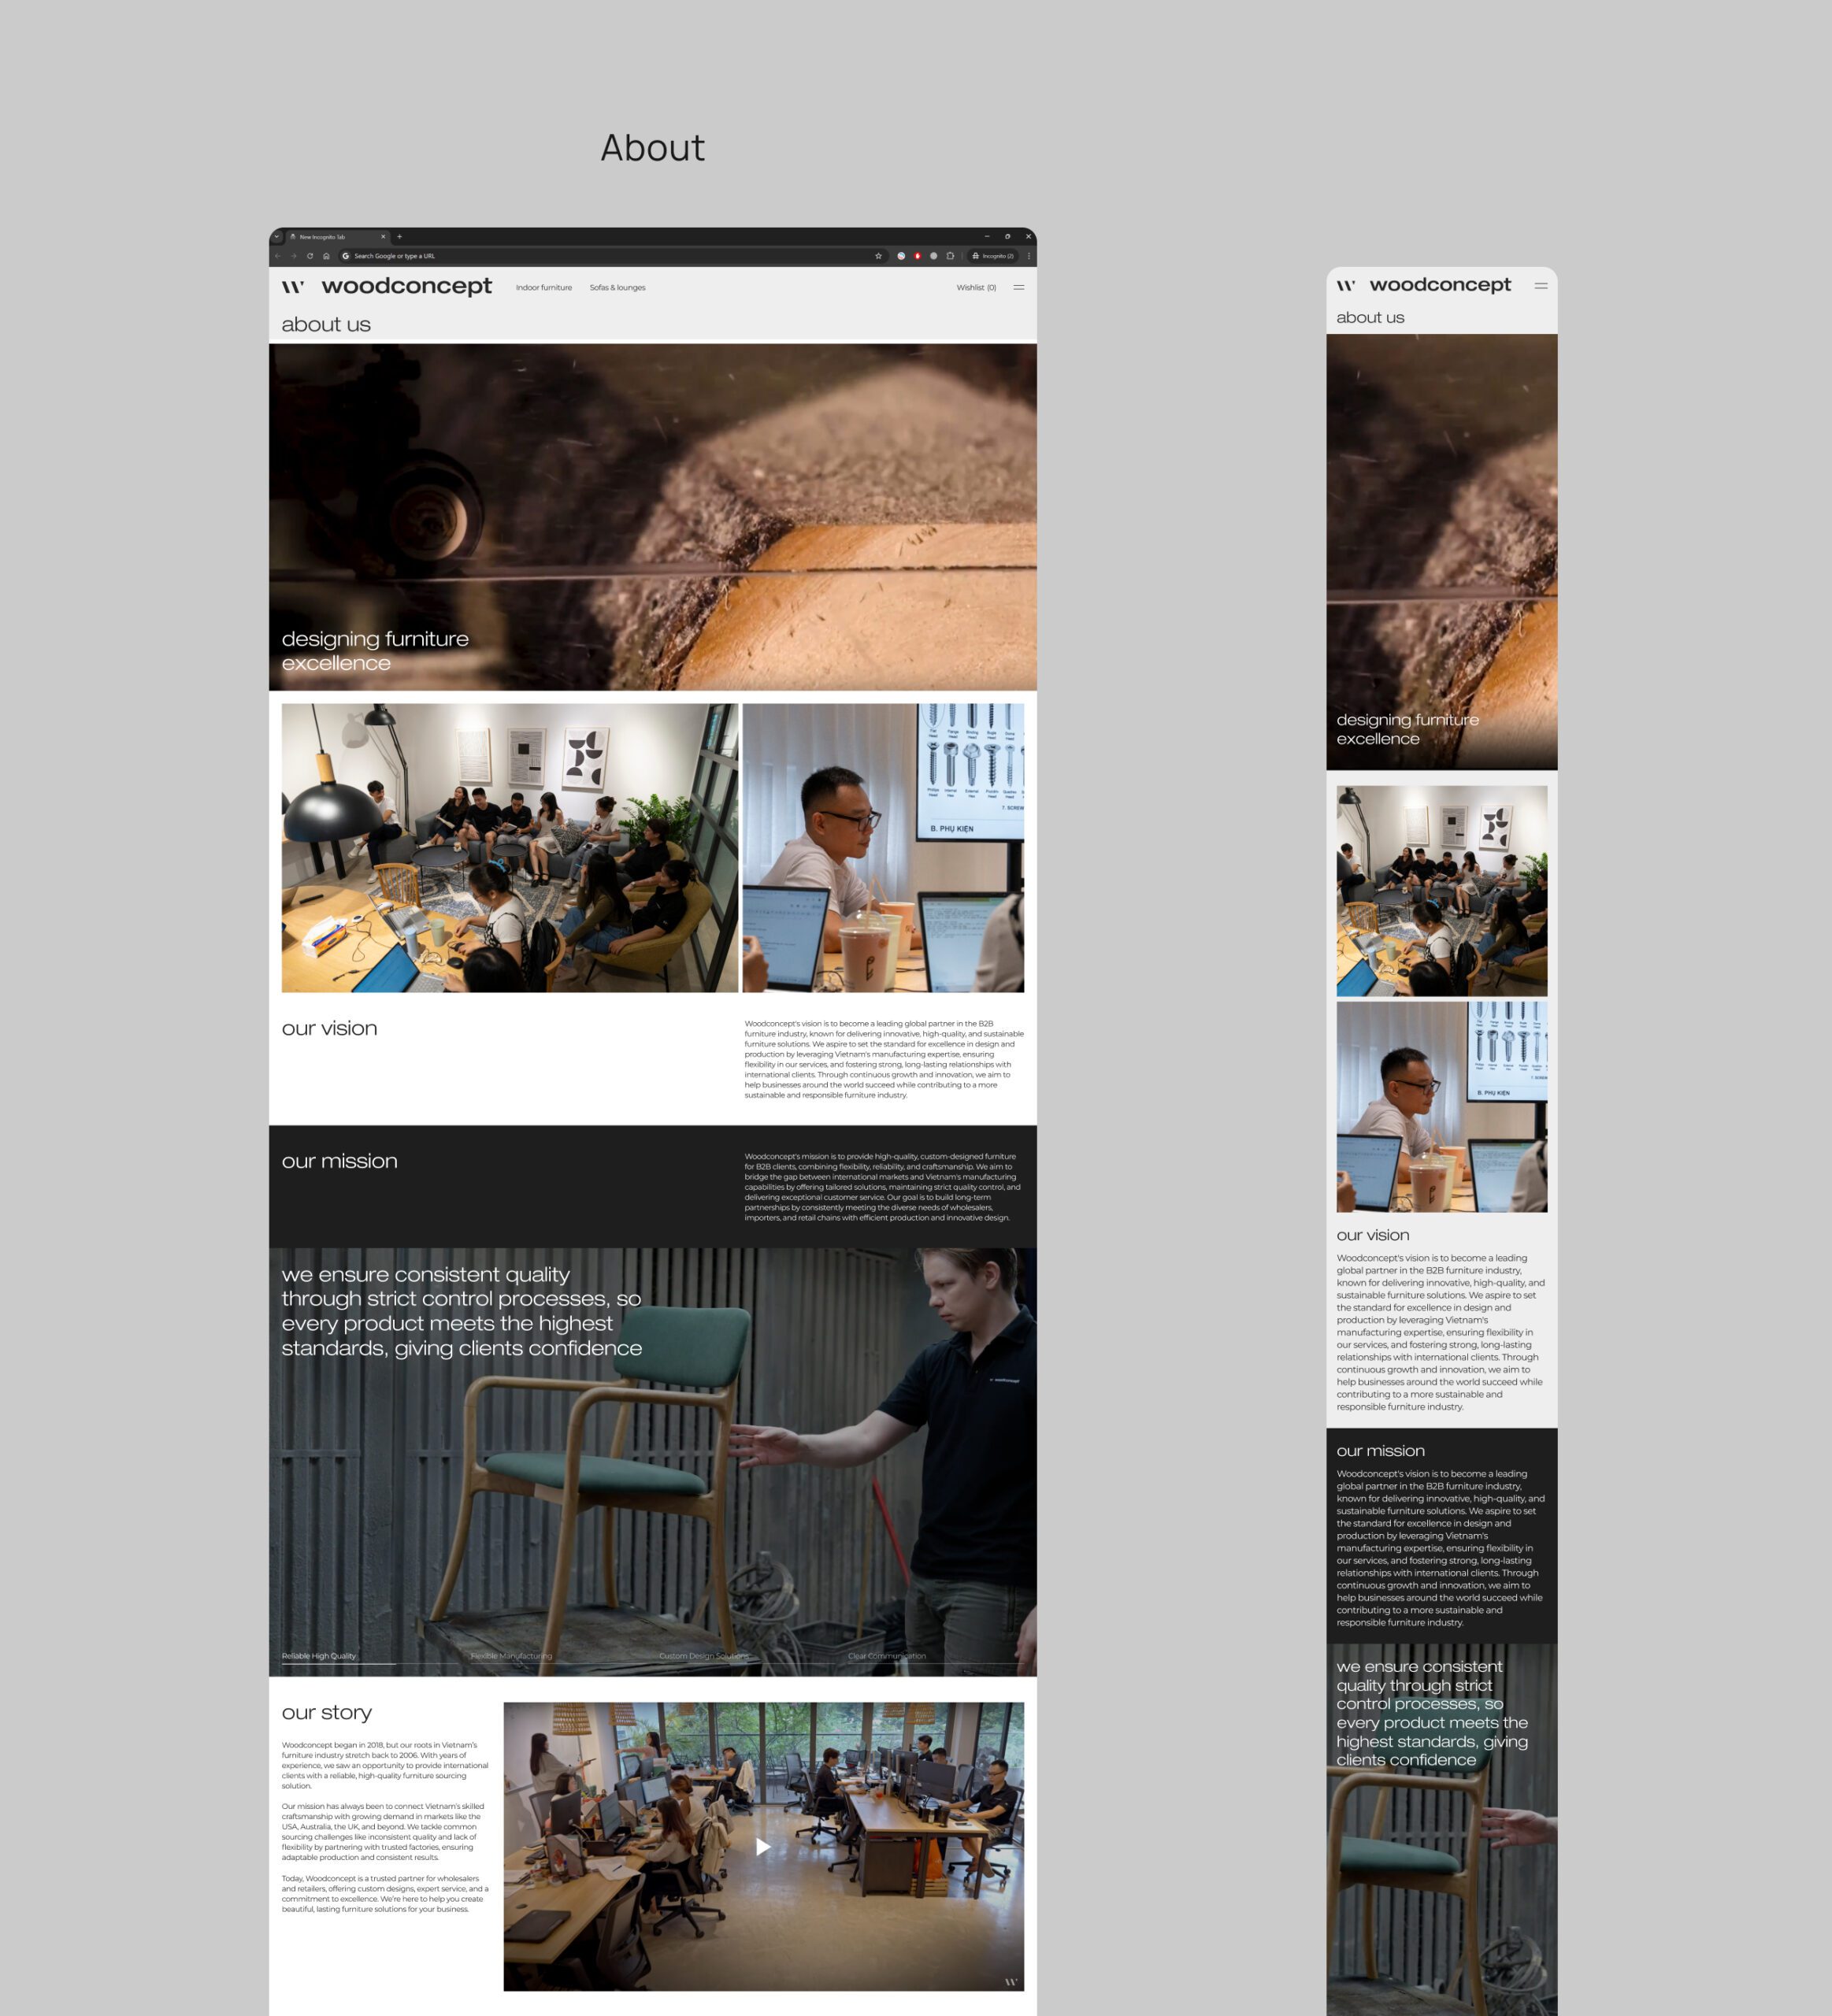Click the browser reload icon
The image size is (1832, 2016).
[310, 256]
